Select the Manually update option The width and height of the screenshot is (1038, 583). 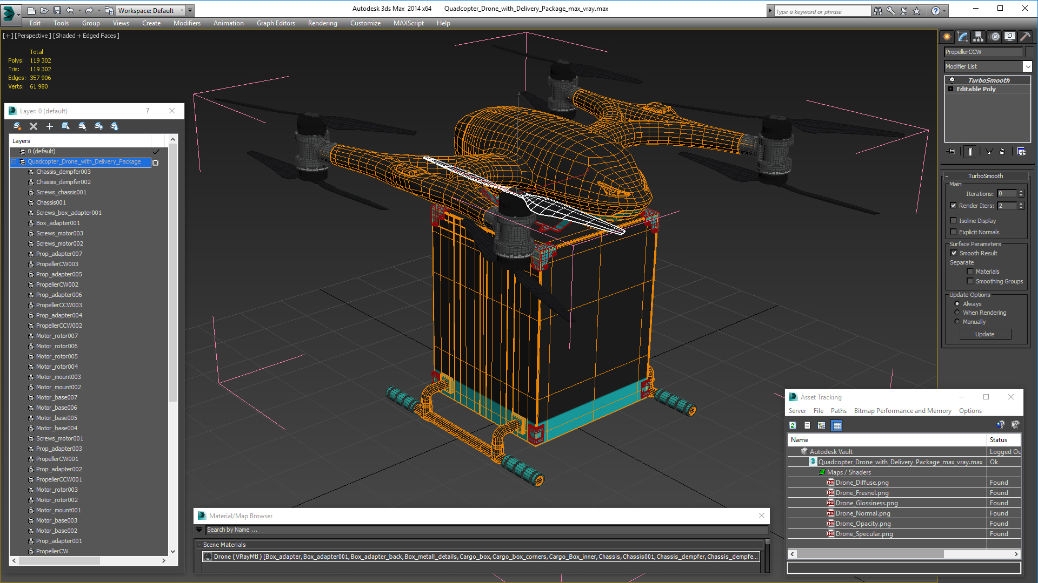(x=957, y=321)
